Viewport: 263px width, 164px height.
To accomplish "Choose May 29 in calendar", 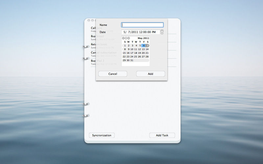I will [x=124, y=60].
